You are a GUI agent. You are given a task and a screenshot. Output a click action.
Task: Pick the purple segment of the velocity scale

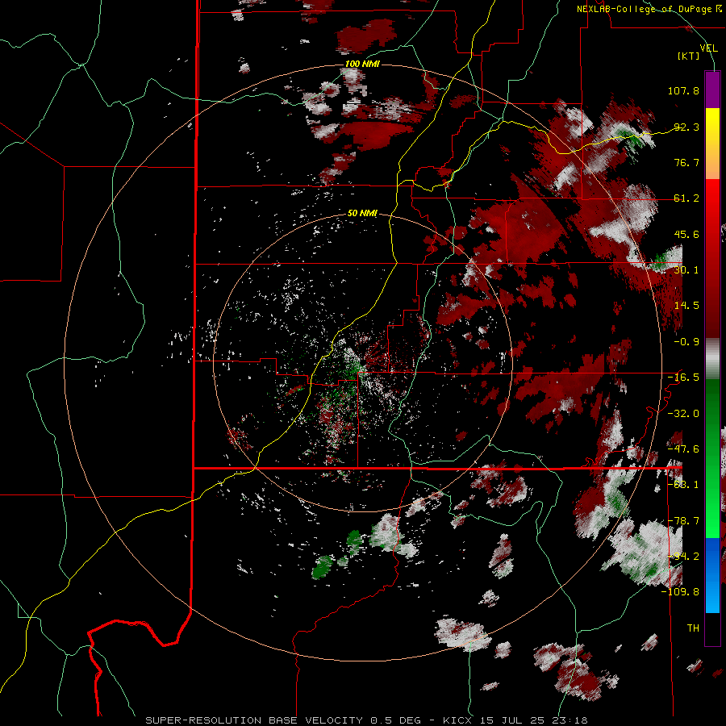pos(712,90)
